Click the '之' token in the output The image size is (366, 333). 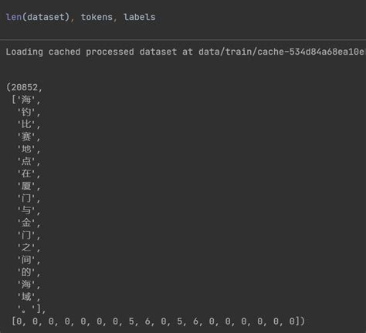[26, 247]
